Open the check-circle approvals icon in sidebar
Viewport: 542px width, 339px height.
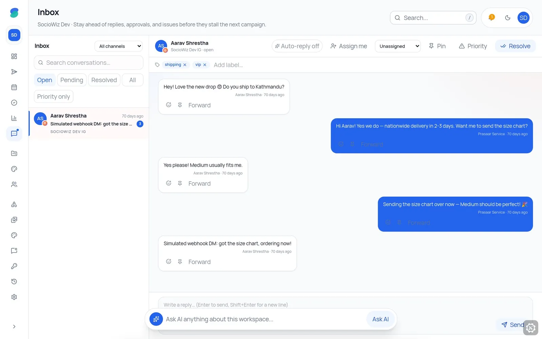pyautogui.click(x=14, y=103)
